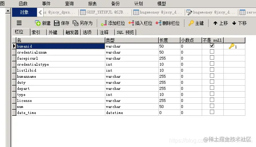Open the hamburger menu icon
Screen dimensions: 256x147
point(19,23)
